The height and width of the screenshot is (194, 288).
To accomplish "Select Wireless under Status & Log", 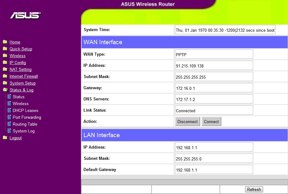I will (x=21, y=104).
